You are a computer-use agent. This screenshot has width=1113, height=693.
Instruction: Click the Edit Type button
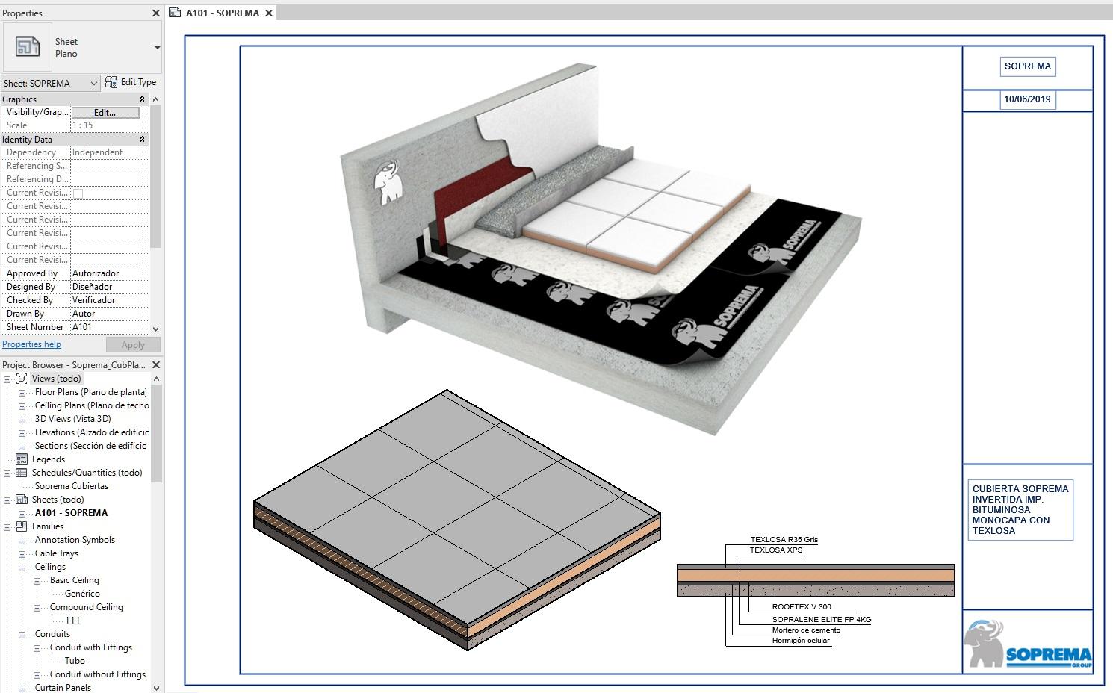coord(131,82)
